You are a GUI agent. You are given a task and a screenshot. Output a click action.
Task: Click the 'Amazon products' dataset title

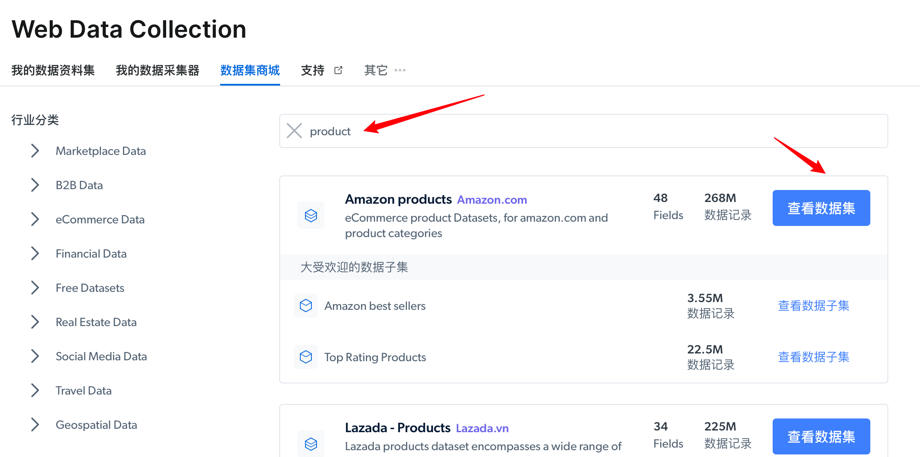[x=398, y=199]
